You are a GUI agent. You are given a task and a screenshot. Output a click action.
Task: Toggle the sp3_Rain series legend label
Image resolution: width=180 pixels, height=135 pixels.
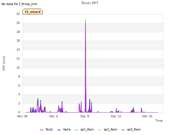(134, 129)
